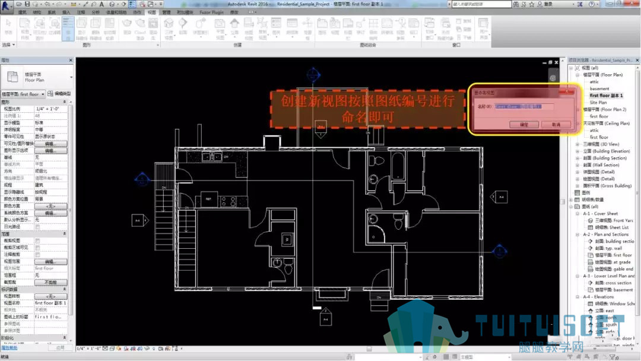Click the Open folder icon in quick access toolbar
The height and width of the screenshot is (361, 641).
pos(19,4)
